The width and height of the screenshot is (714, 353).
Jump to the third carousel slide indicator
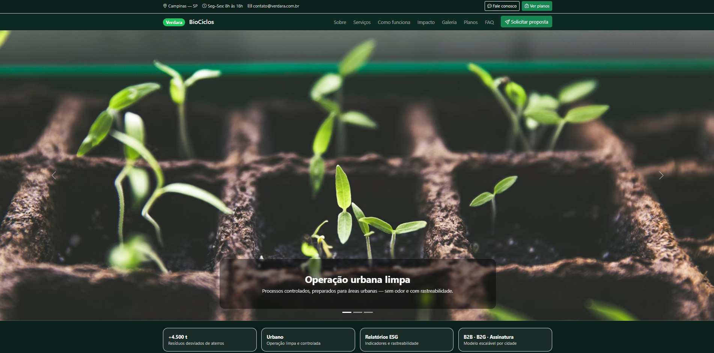[368, 312]
